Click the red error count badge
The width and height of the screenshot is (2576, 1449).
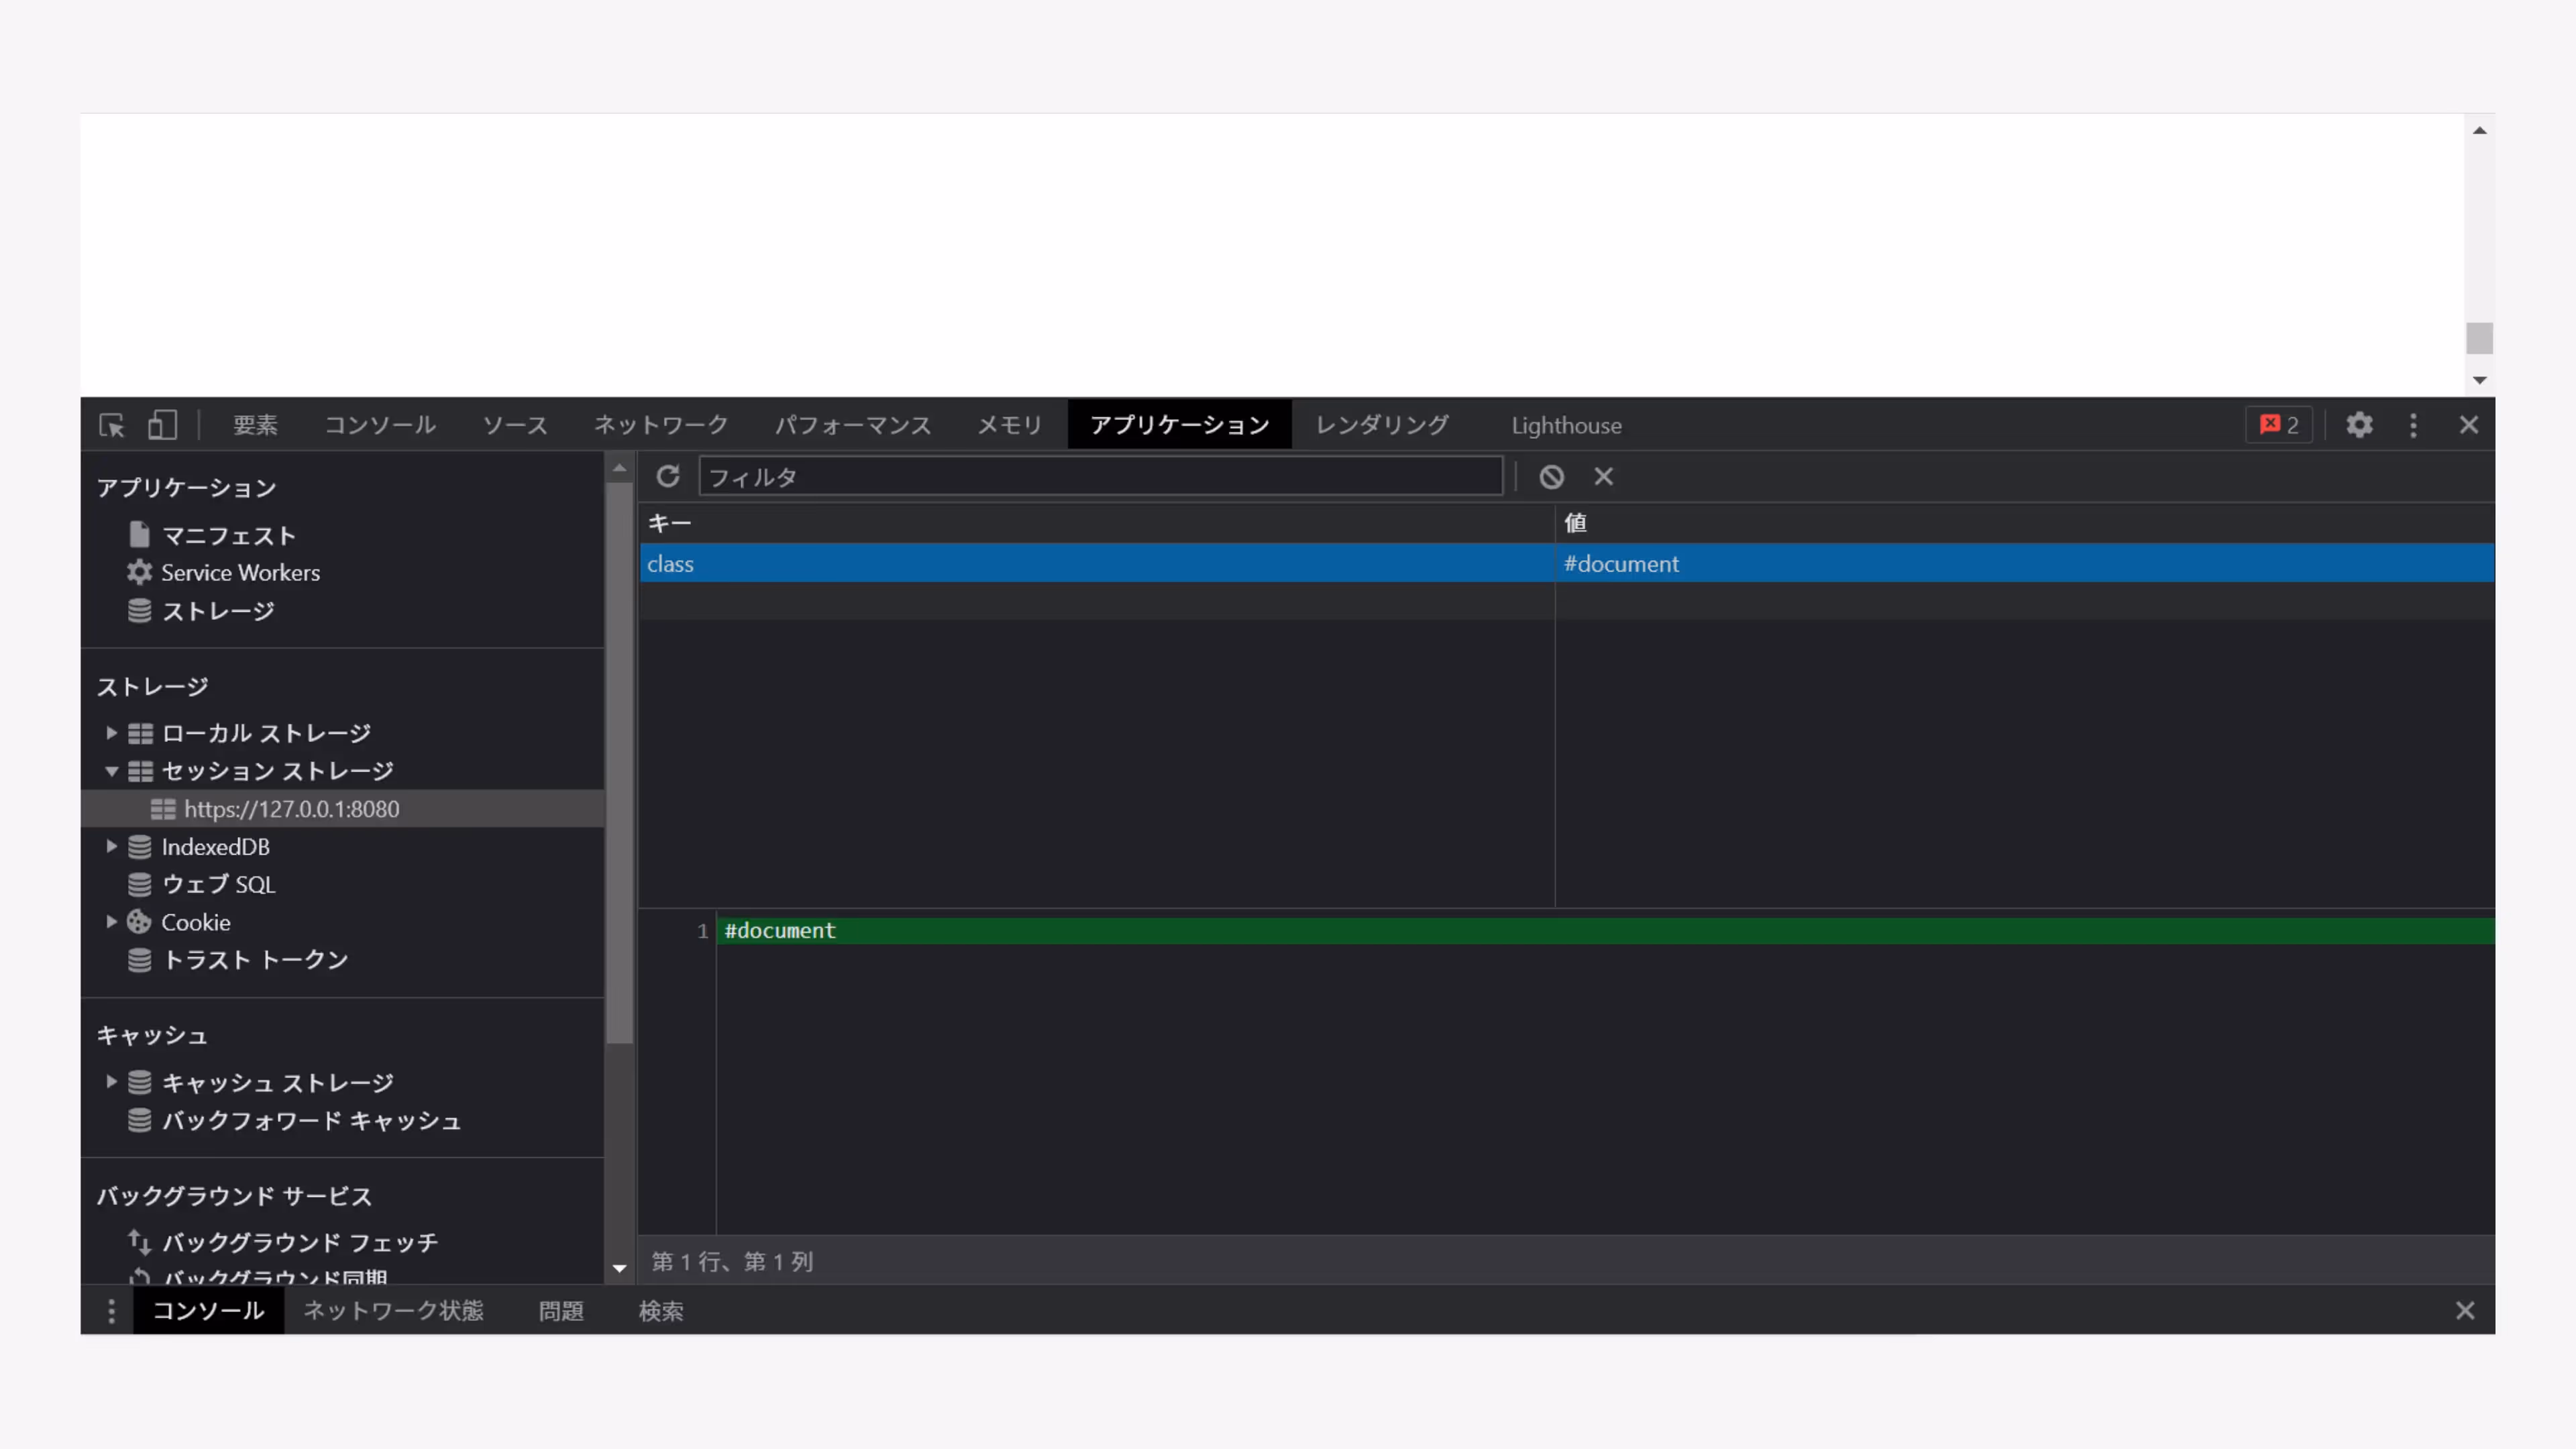(x=2279, y=425)
